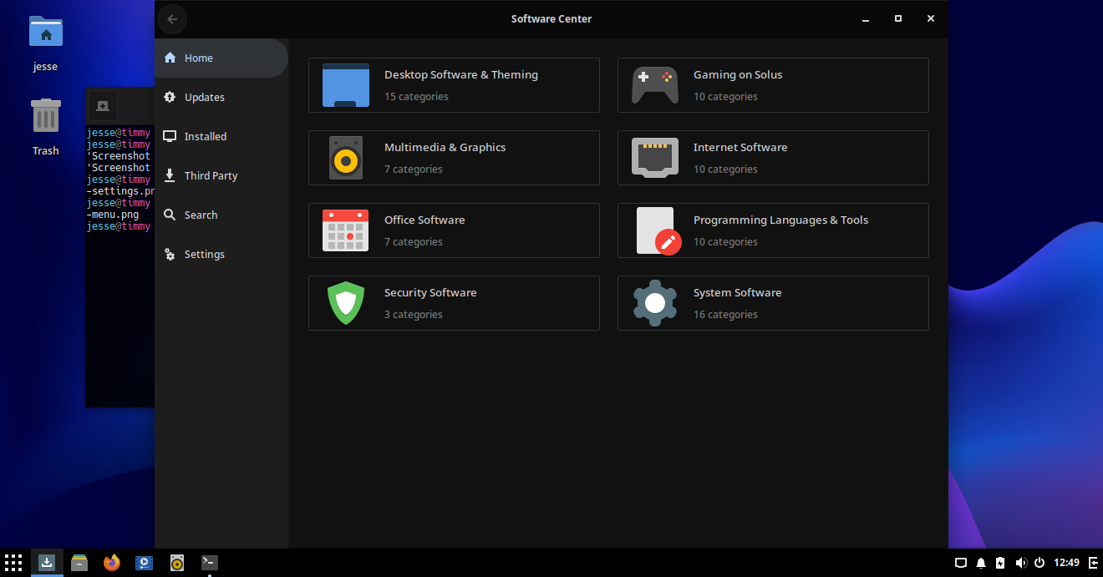Click the new tab button in the terminal window
Image resolution: width=1103 pixels, height=577 pixels.
click(103, 106)
